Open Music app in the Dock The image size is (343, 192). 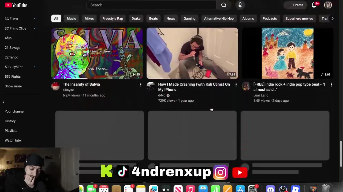click(x=190, y=189)
